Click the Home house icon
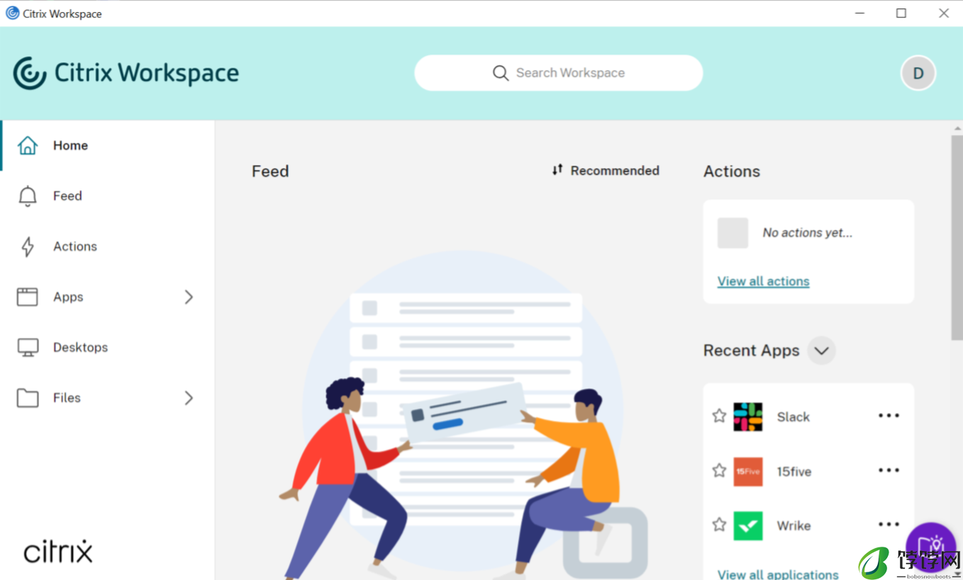Image resolution: width=963 pixels, height=580 pixels. click(x=28, y=145)
